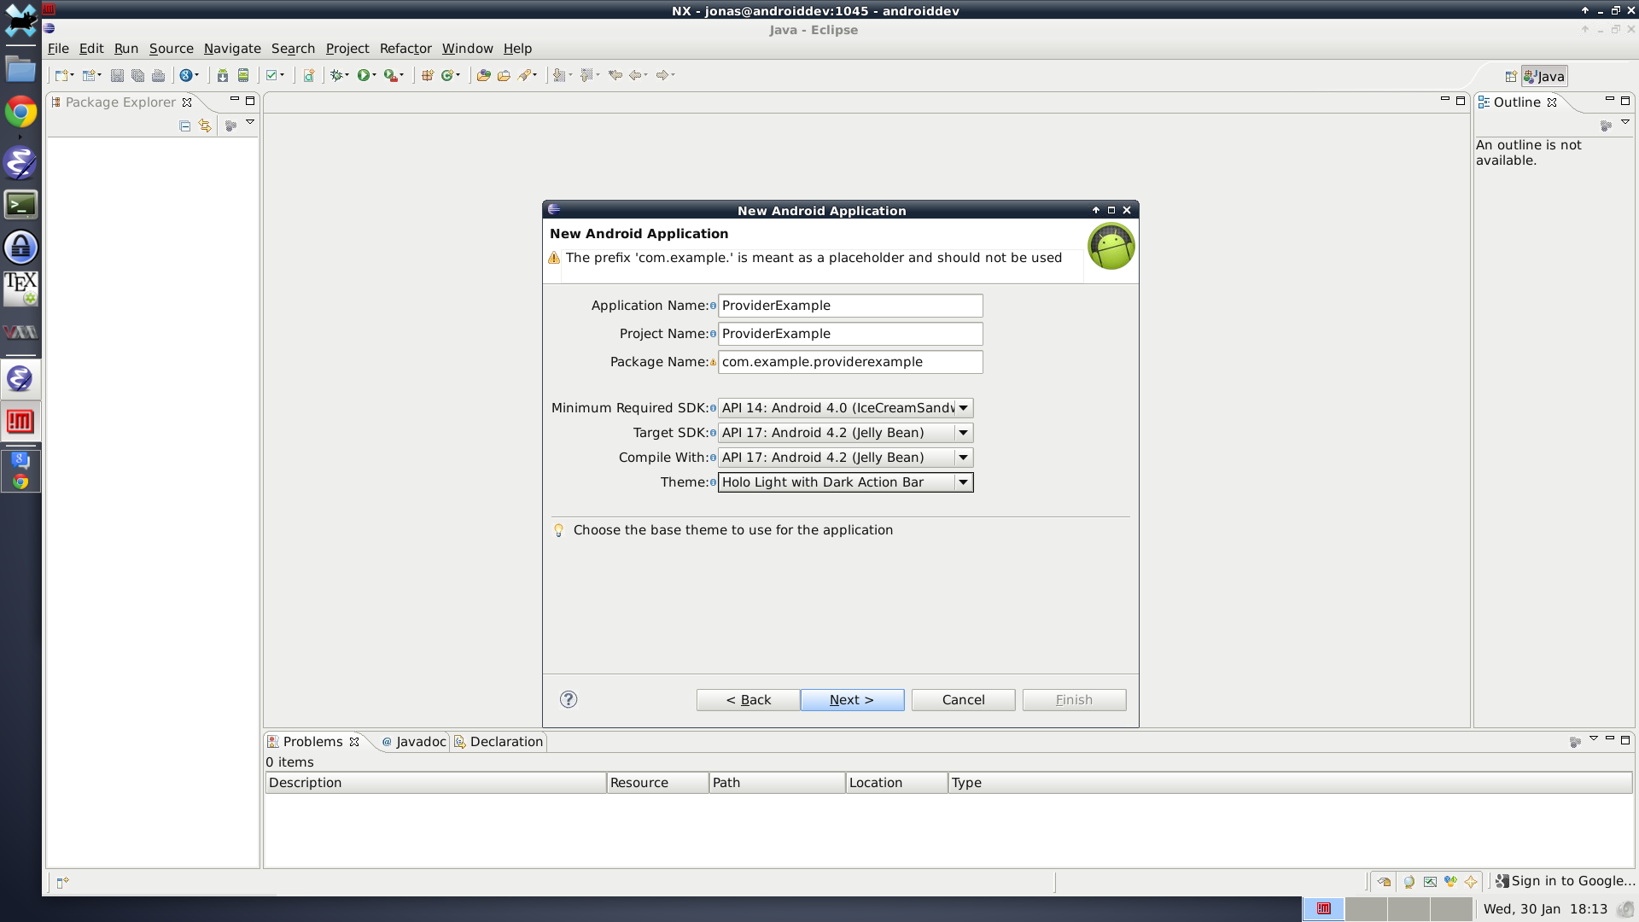The width and height of the screenshot is (1639, 922).
Task: Open the Minimum Required SDK dropdown
Action: tap(963, 408)
